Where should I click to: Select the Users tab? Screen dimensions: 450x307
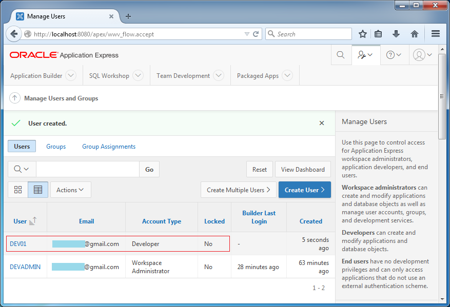click(22, 146)
